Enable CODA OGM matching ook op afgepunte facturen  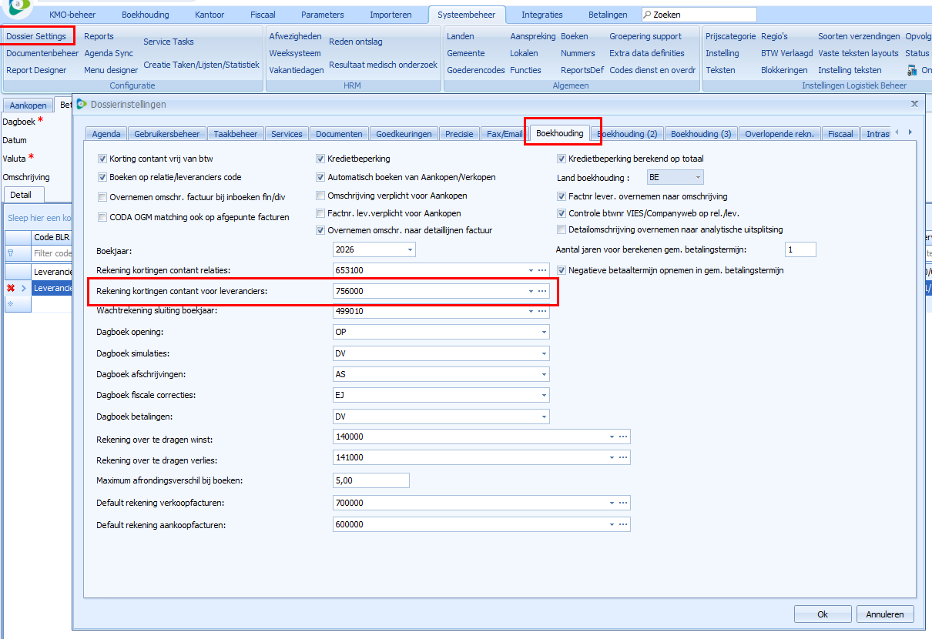pyautogui.click(x=102, y=217)
